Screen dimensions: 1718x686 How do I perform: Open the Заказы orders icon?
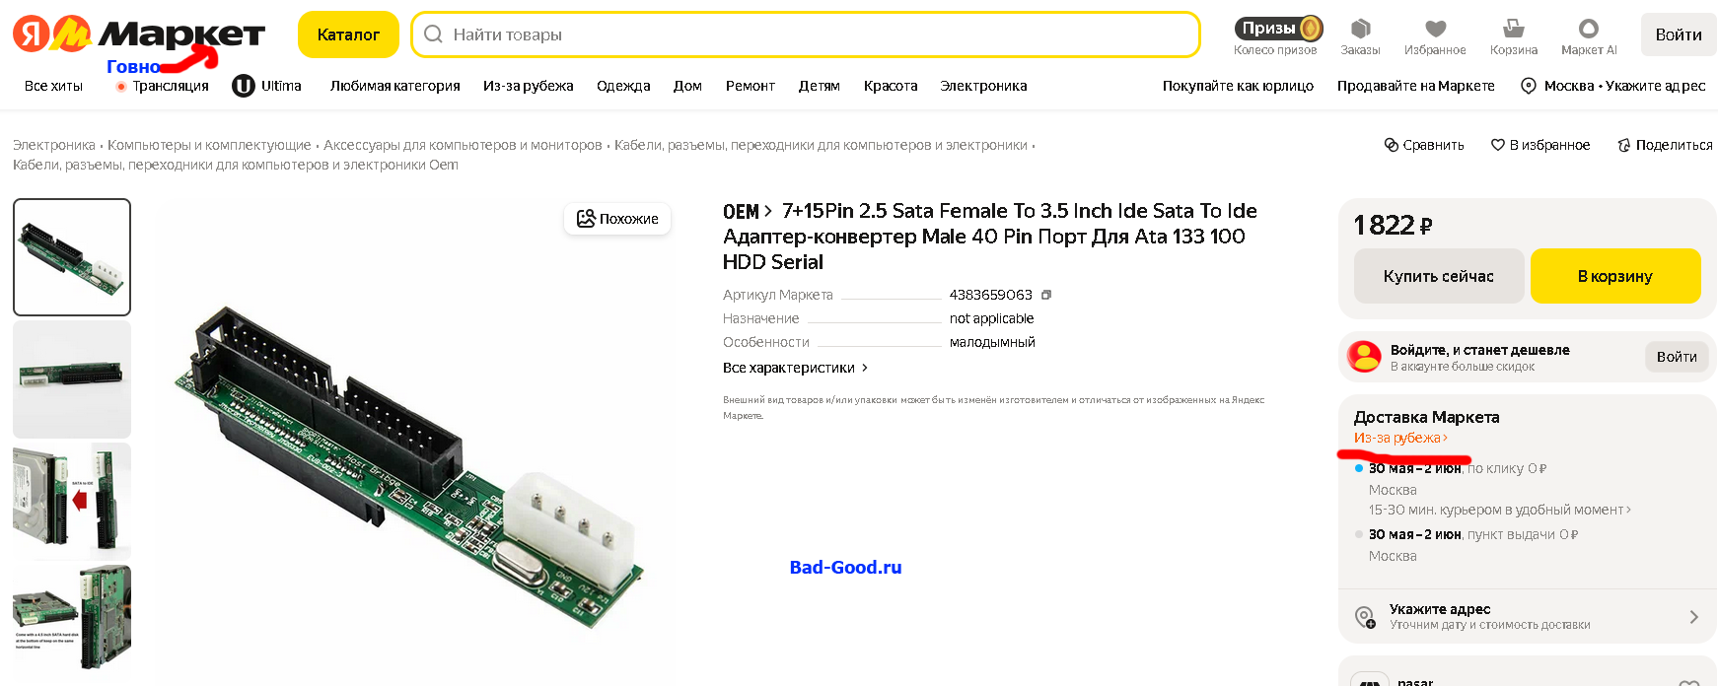tap(1360, 29)
